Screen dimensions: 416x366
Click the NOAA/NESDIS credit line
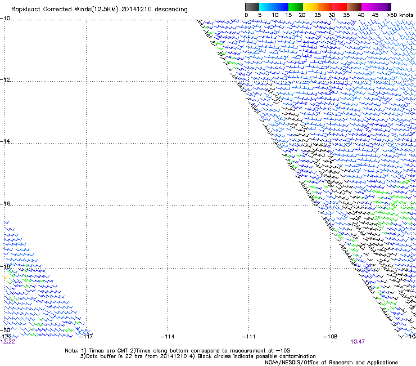pos(331,363)
